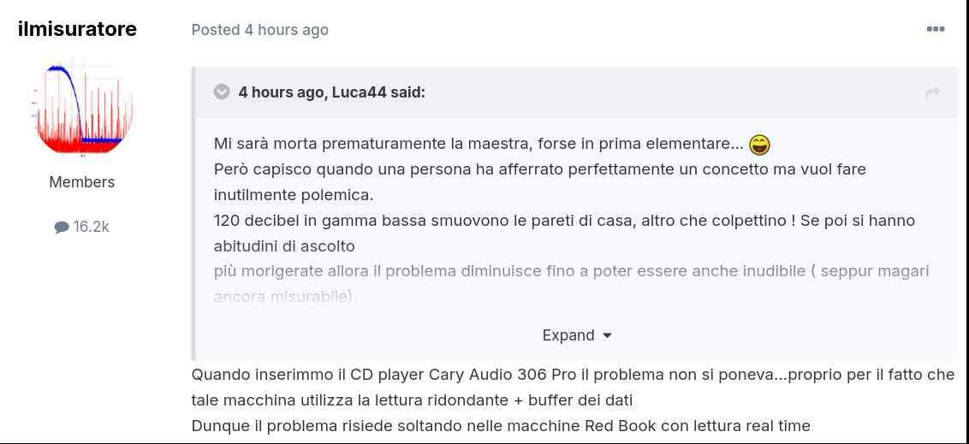The height and width of the screenshot is (444, 969).
Task: Click the "4 hours ago, Luca44 said:" header
Action: click(x=331, y=92)
